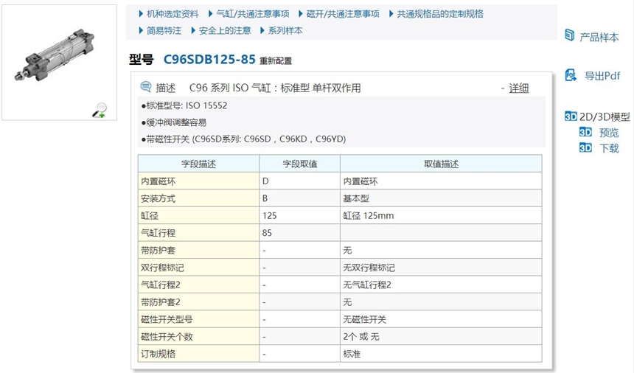
Task: Click the 描述 speech bubble icon
Action: click(x=145, y=87)
